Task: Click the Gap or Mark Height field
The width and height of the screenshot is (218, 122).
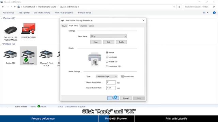Action: (111, 82)
